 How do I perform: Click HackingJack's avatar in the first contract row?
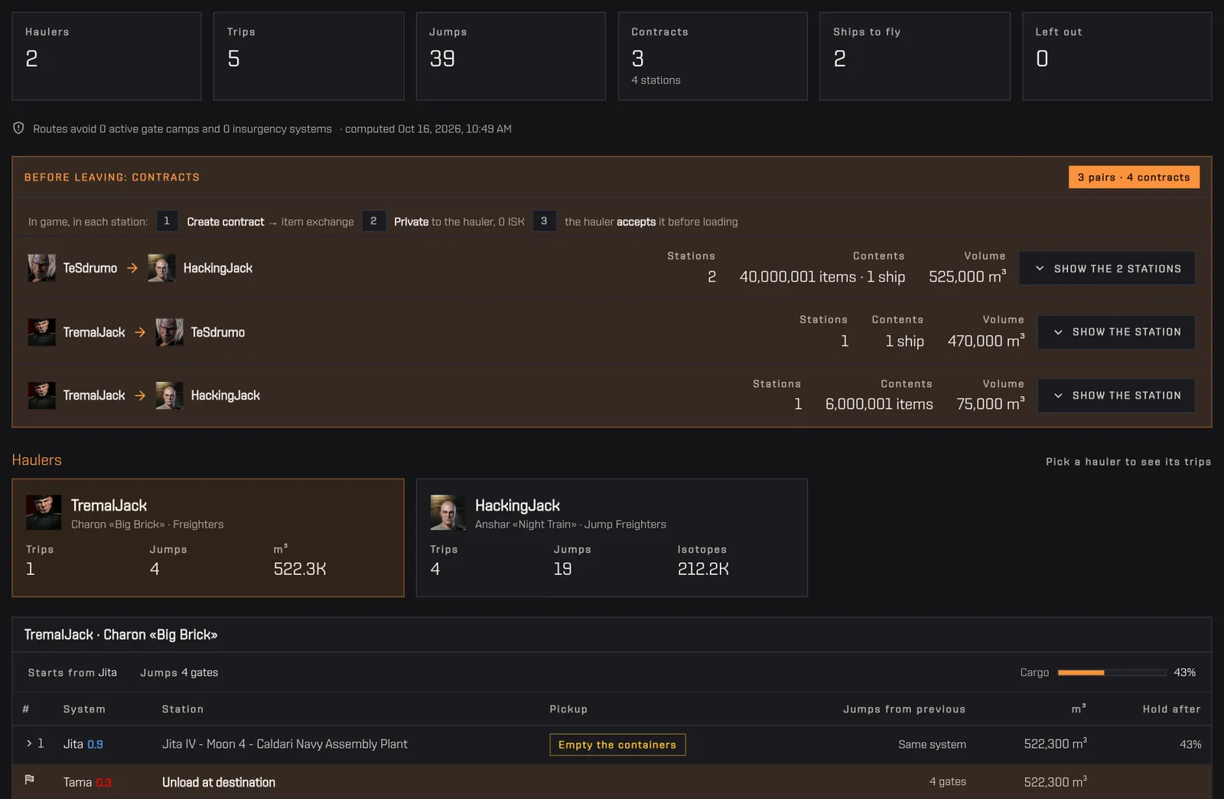161,268
